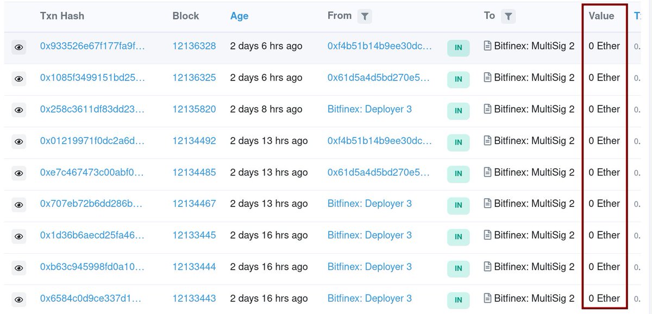Image resolution: width=652 pixels, height=314 pixels.
Task: Open transaction hash 0xb63c945998fd0a10
Action: 92,267
